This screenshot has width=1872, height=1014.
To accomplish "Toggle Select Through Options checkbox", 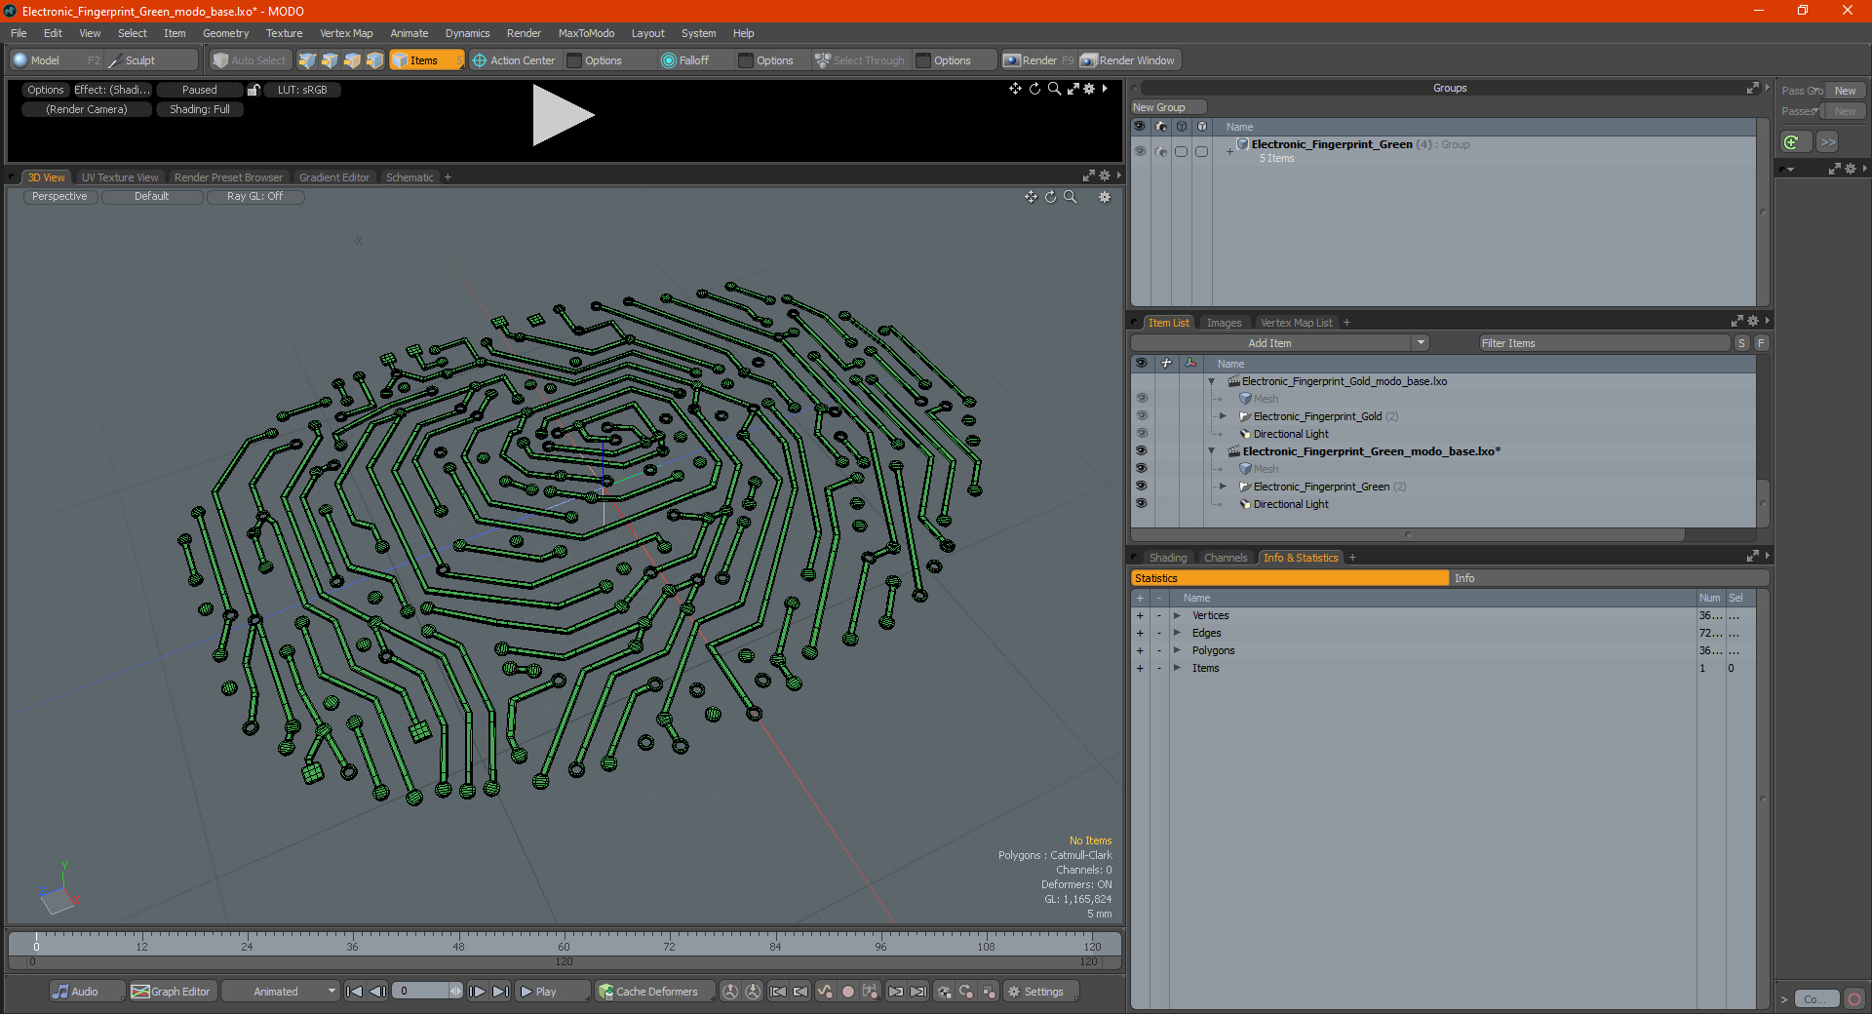I will pyautogui.click(x=923, y=60).
